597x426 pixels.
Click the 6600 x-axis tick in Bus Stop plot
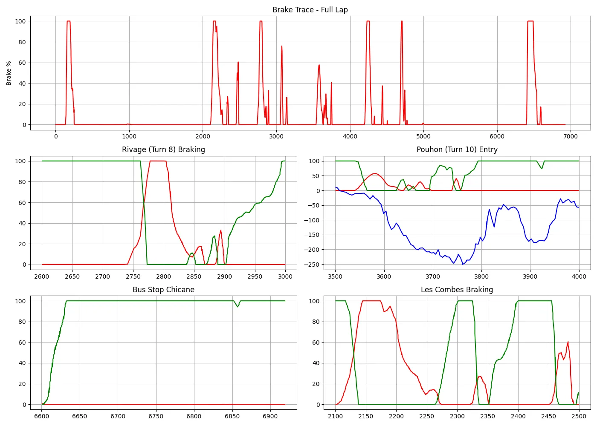tap(42, 416)
